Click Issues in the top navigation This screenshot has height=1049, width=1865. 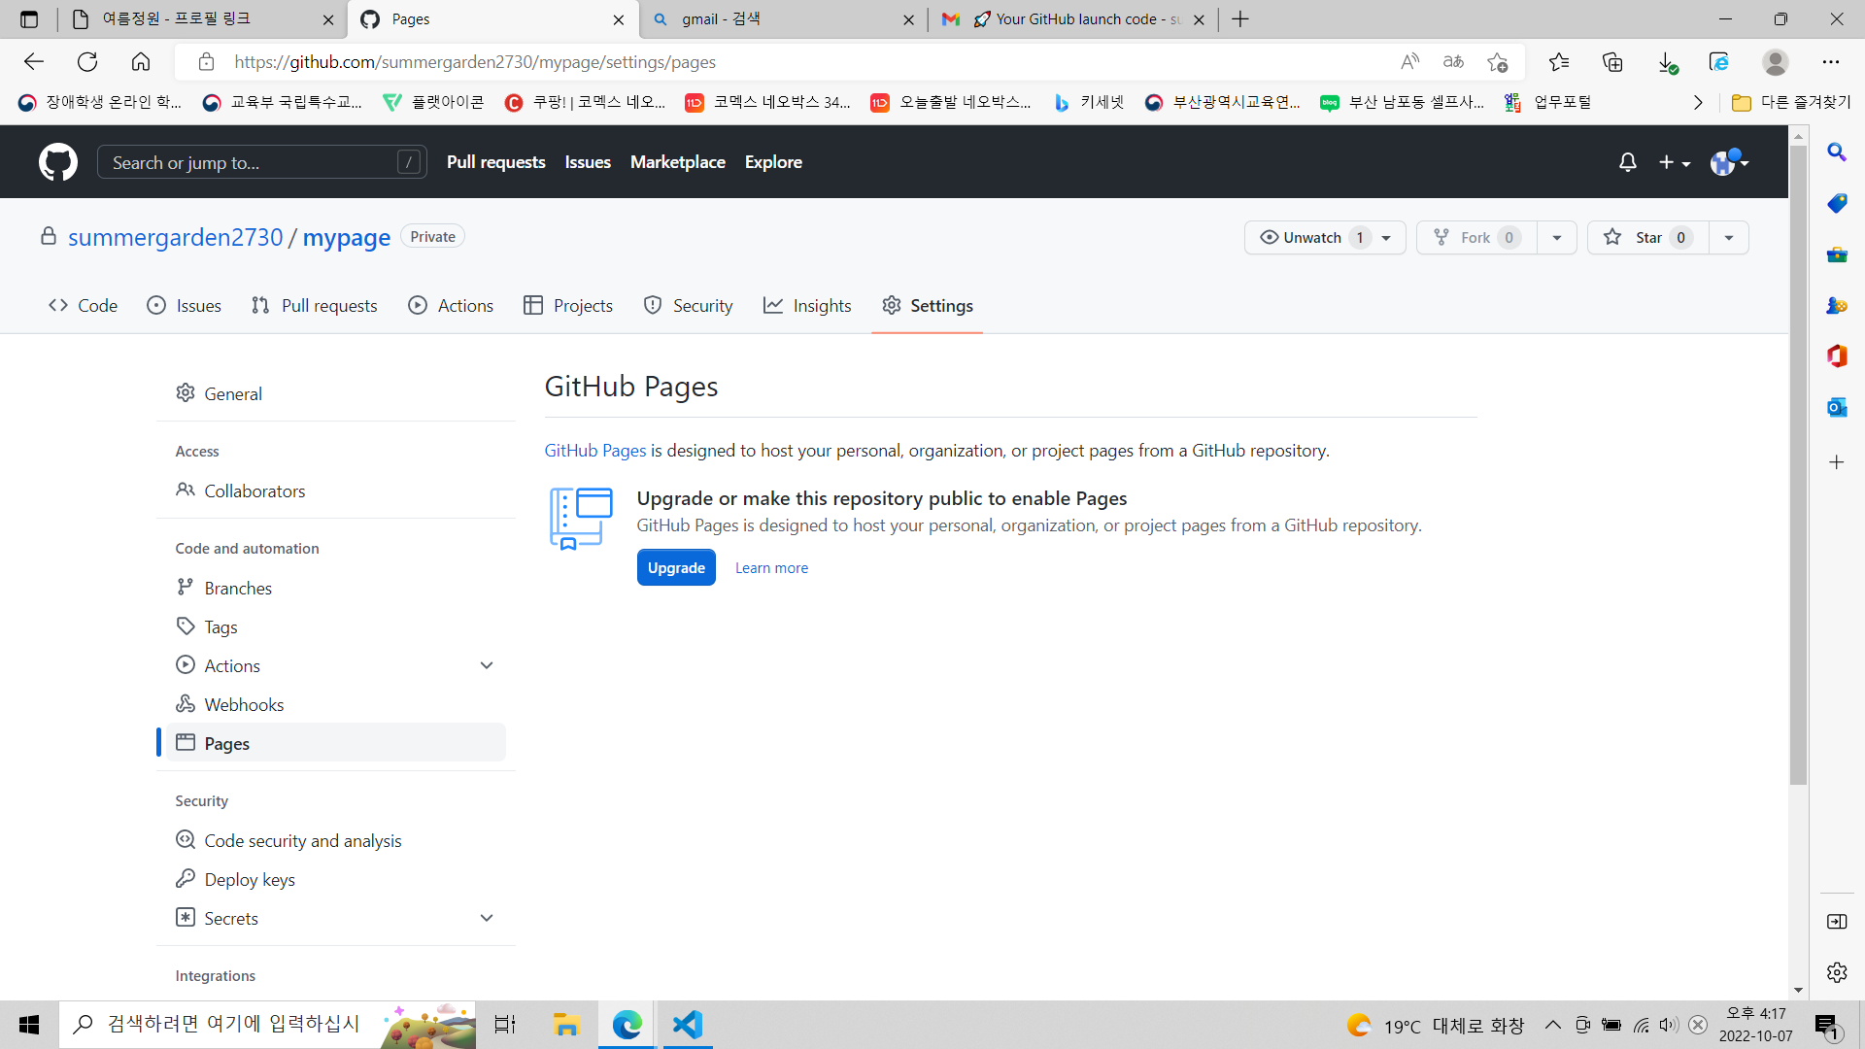tap(588, 162)
